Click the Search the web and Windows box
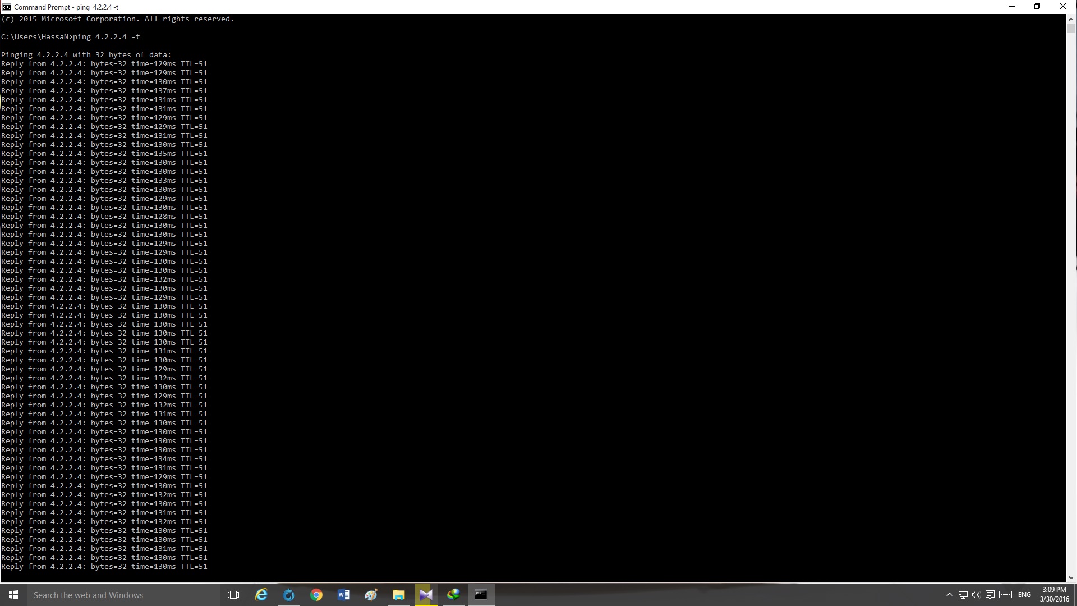Image resolution: width=1077 pixels, height=606 pixels. 123,595
